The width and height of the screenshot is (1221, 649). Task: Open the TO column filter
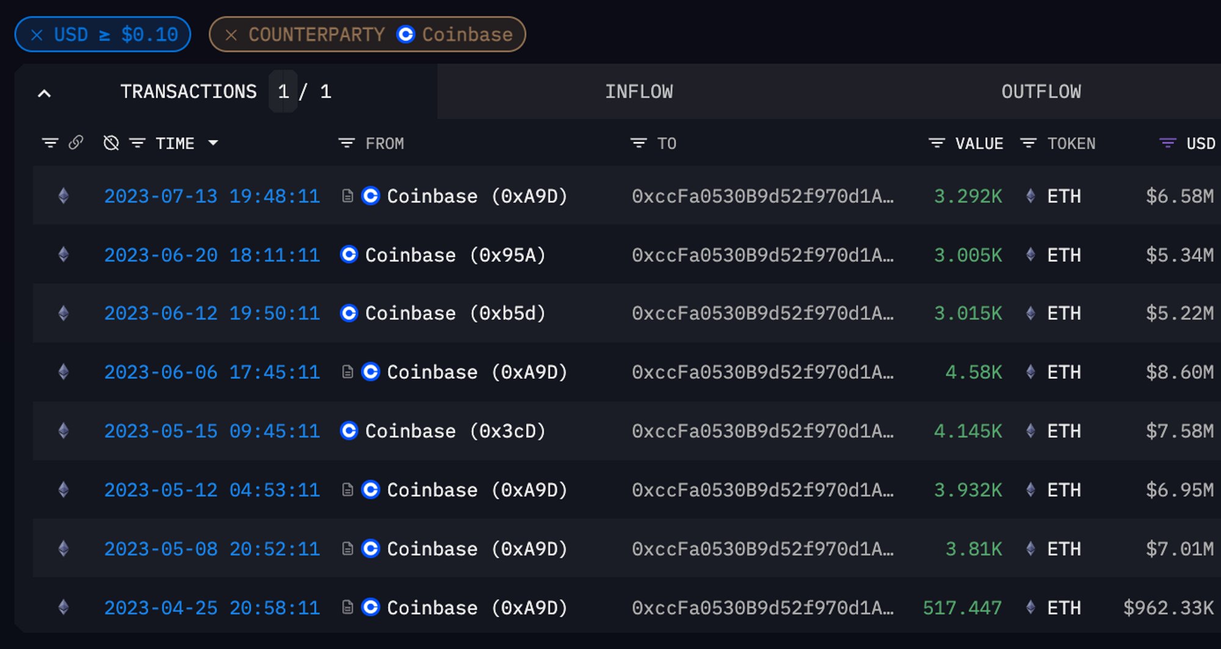pos(639,143)
